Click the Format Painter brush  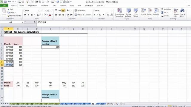(x=9, y=16)
